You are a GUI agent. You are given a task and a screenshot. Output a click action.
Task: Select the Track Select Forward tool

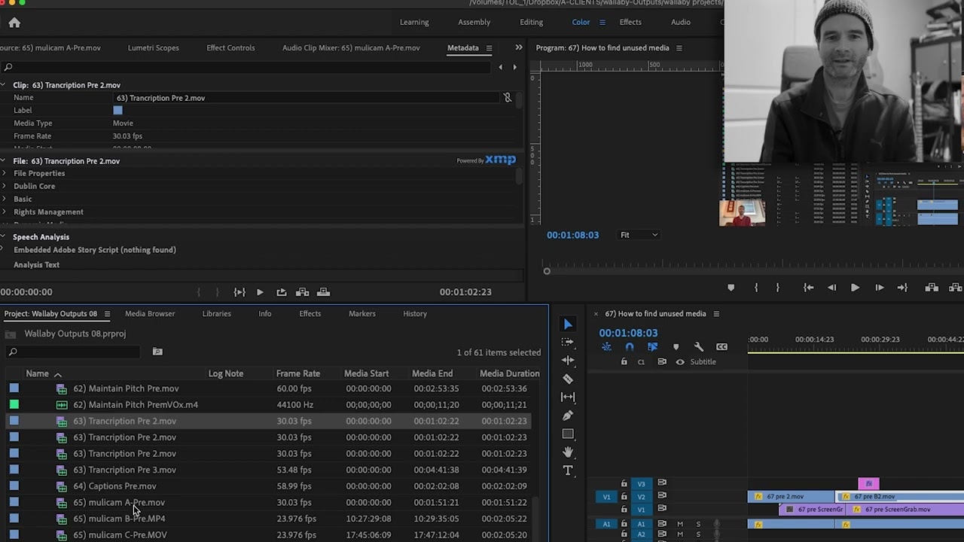point(568,342)
